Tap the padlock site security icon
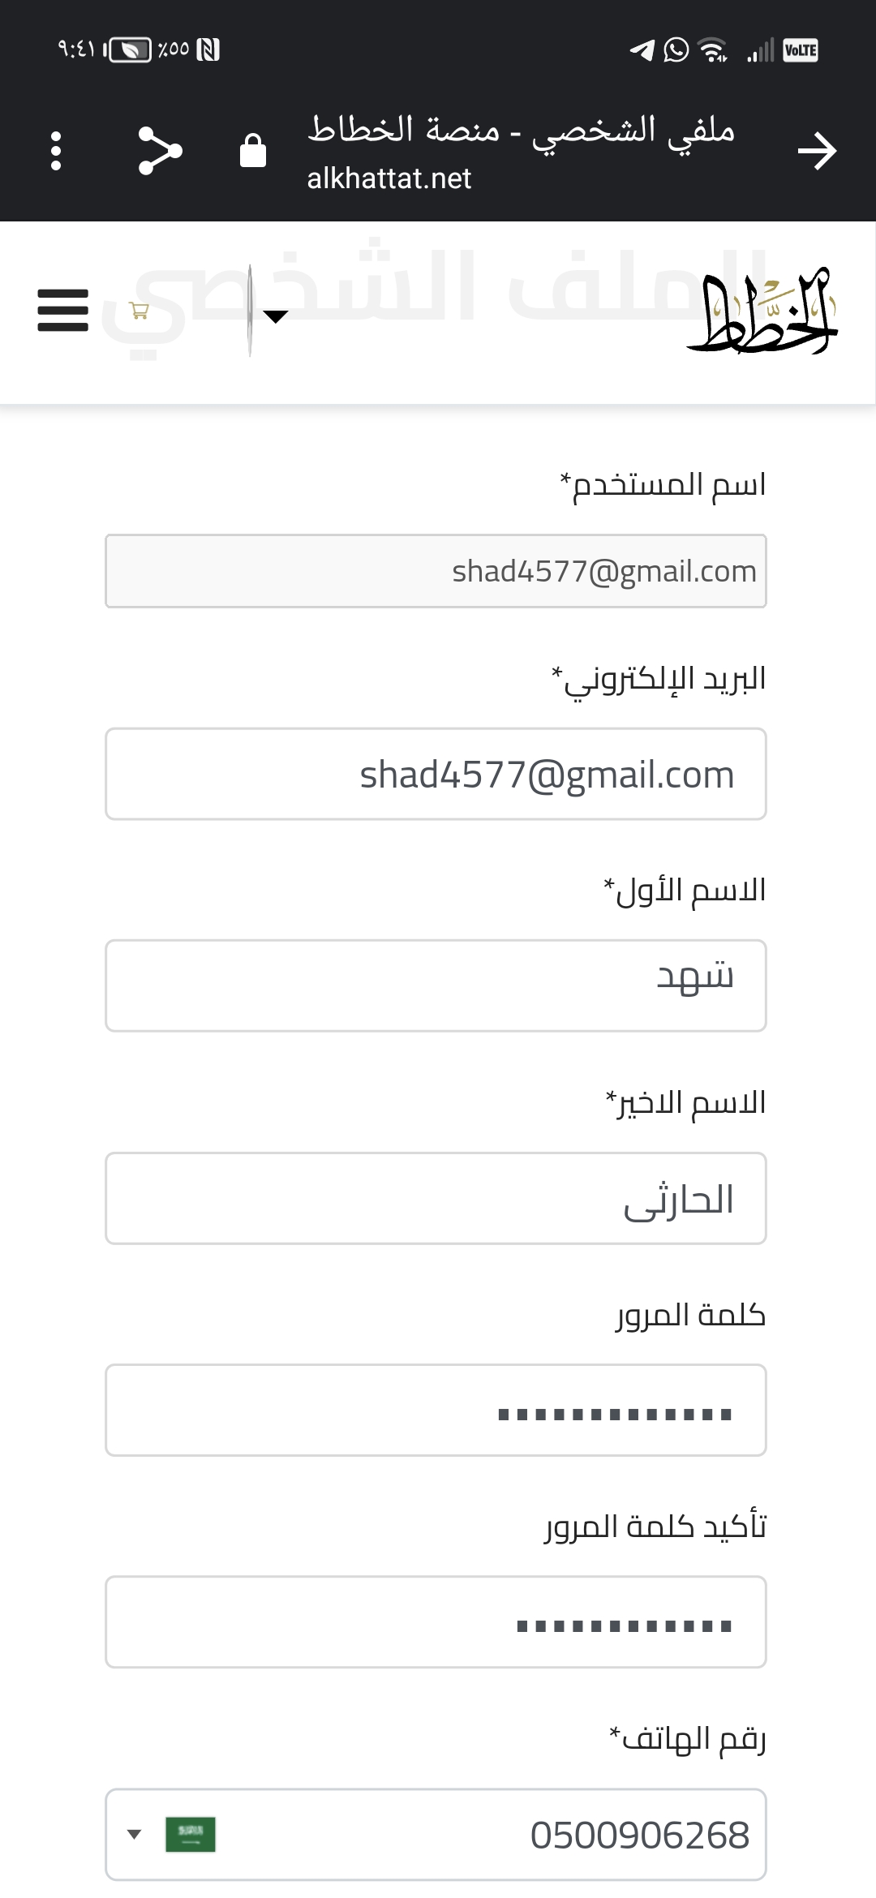Screen dimensions: 876x1898 pyautogui.click(x=253, y=150)
